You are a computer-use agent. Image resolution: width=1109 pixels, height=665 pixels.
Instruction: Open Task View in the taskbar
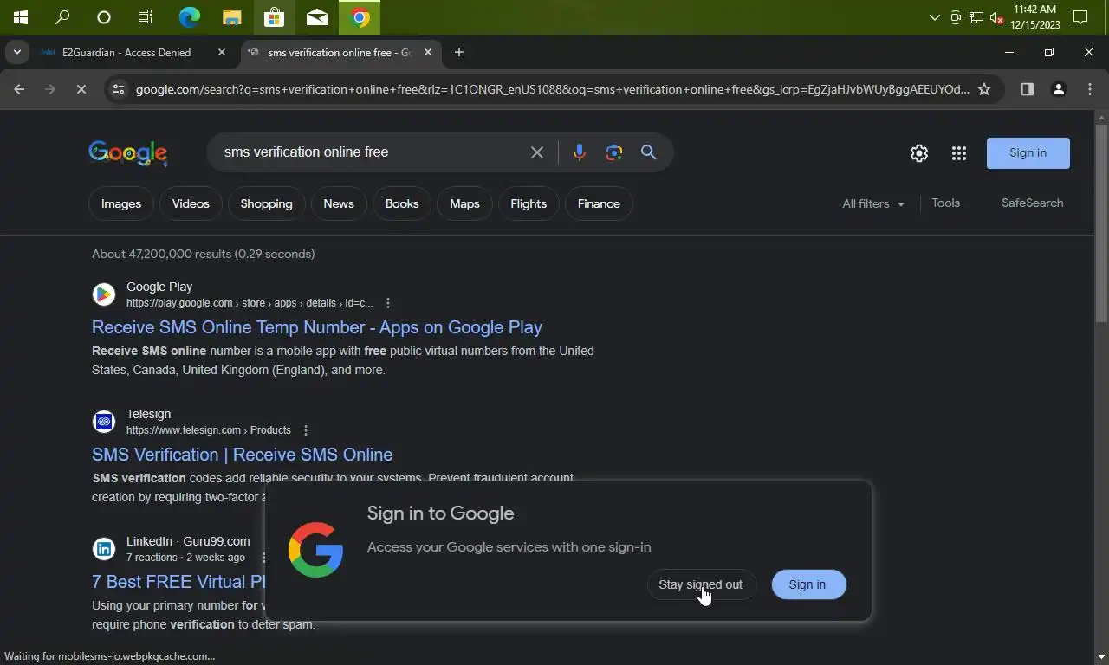(146, 17)
